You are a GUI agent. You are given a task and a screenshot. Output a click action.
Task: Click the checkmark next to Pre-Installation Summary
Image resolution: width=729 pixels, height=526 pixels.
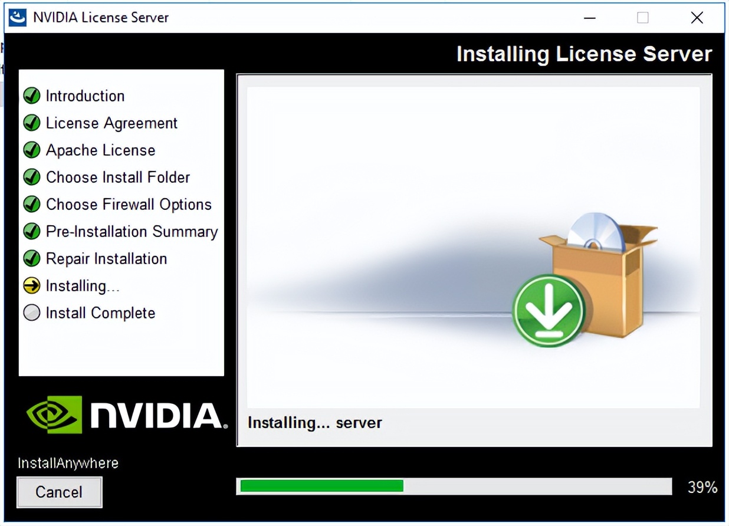coord(31,231)
